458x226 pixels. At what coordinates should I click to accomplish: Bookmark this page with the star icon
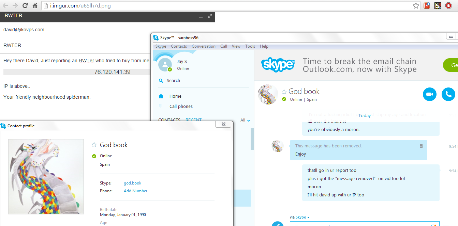416,6
